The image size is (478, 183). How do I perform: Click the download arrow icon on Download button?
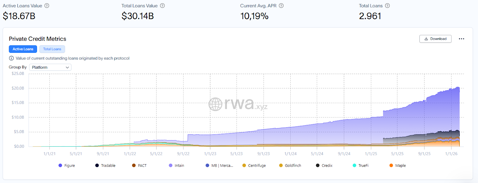coord(426,39)
